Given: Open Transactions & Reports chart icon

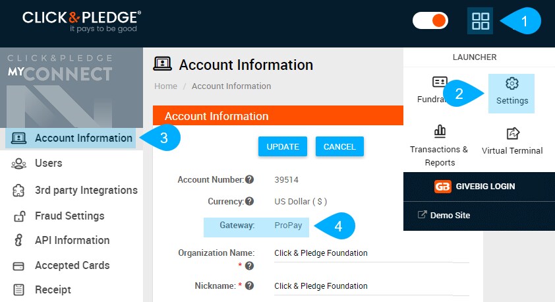Looking at the screenshot, I should coord(440,131).
